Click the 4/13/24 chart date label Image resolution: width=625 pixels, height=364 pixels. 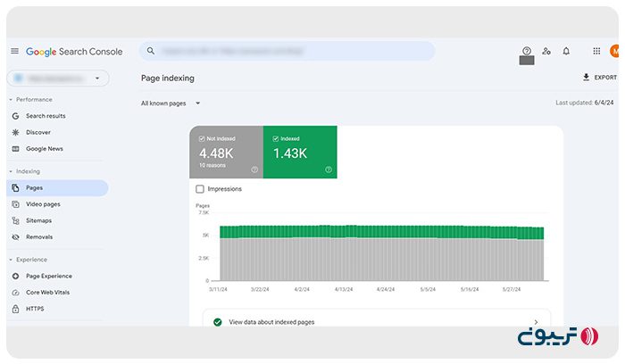point(344,289)
